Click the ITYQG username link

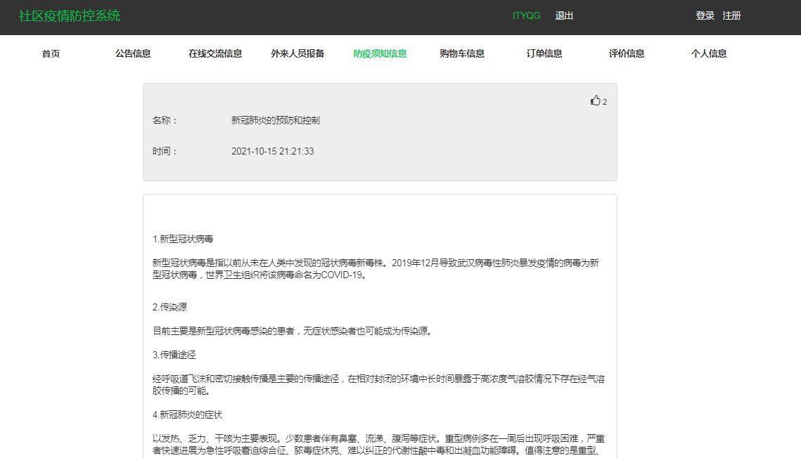(x=526, y=16)
